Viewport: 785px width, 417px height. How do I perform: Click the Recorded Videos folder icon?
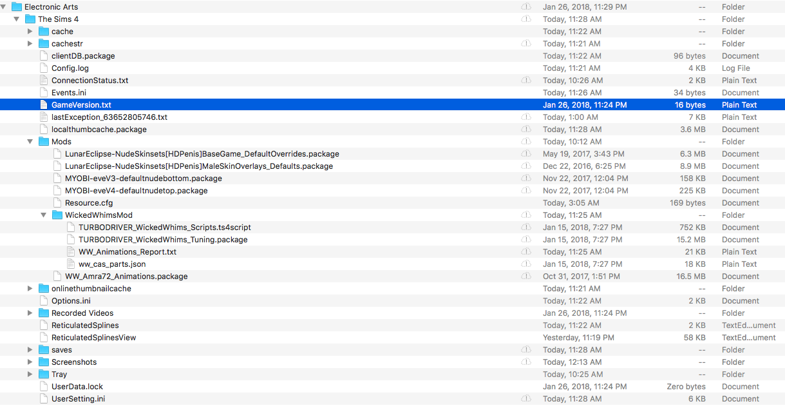[x=44, y=313]
